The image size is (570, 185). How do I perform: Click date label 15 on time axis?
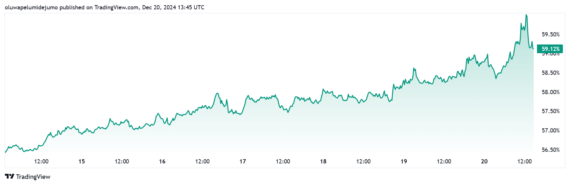(x=82, y=161)
